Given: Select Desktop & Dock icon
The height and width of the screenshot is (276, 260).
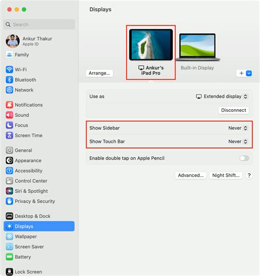Looking at the screenshot, I should [x=9, y=216].
